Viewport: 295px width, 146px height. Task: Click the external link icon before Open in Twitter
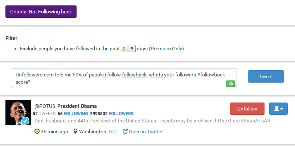click(125, 132)
